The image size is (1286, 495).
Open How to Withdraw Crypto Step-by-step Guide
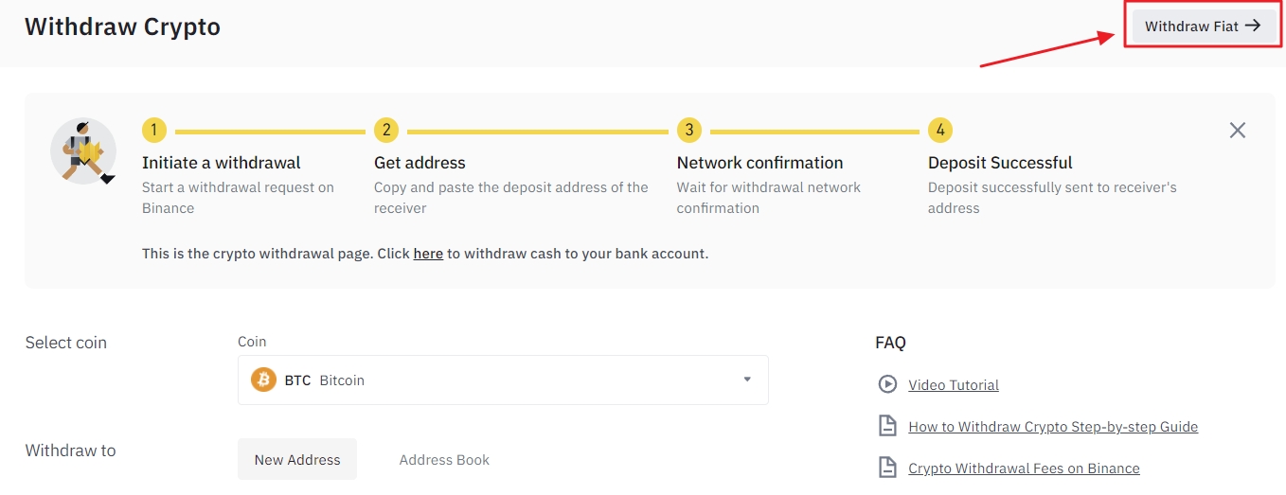point(1053,427)
